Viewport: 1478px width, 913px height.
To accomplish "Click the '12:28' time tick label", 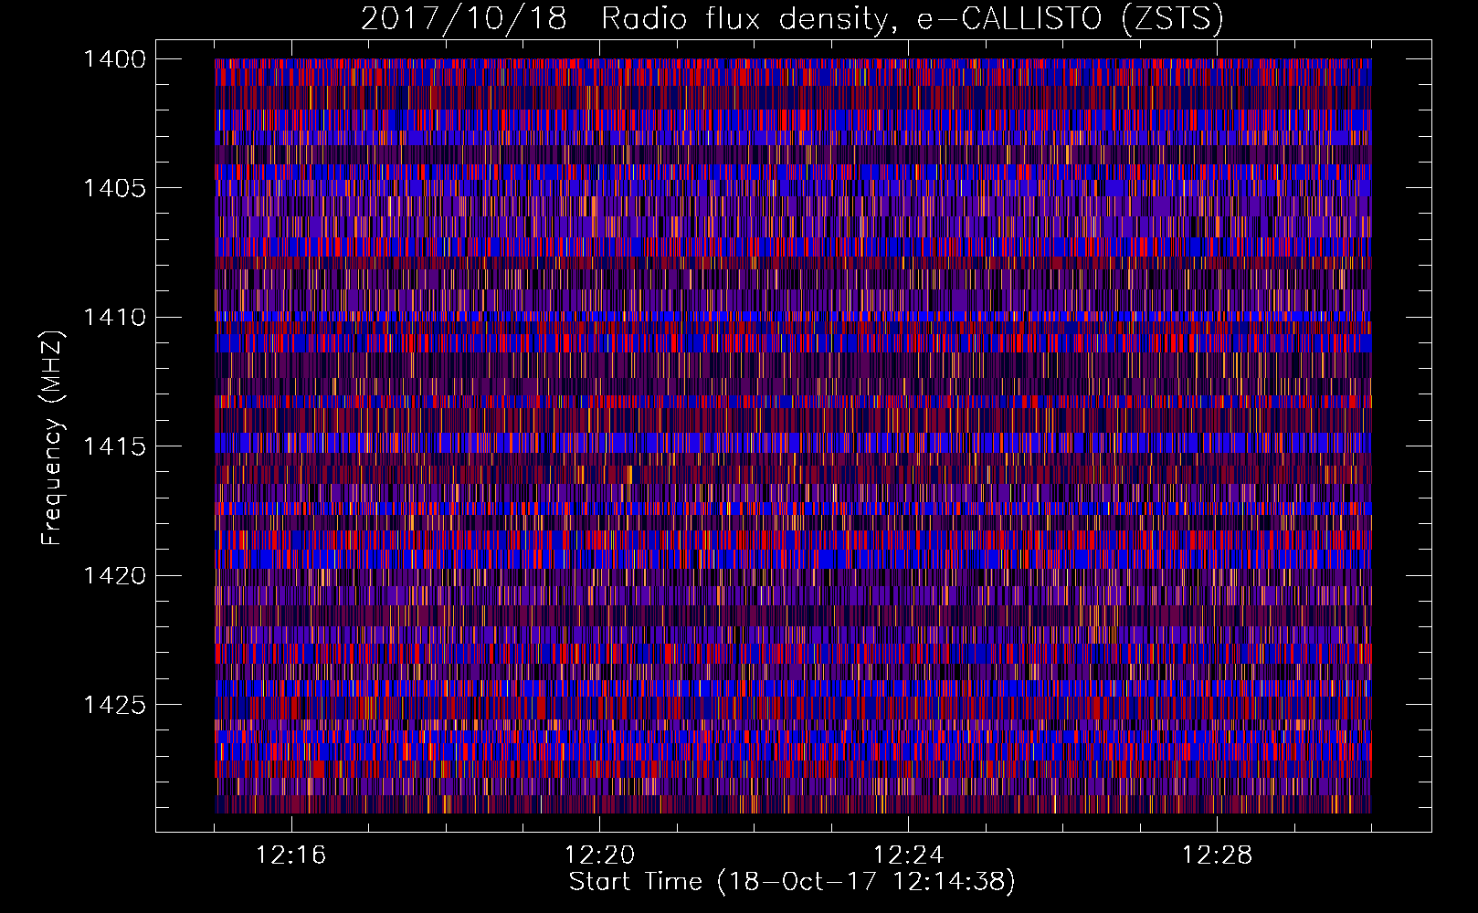I will pos(1217,855).
